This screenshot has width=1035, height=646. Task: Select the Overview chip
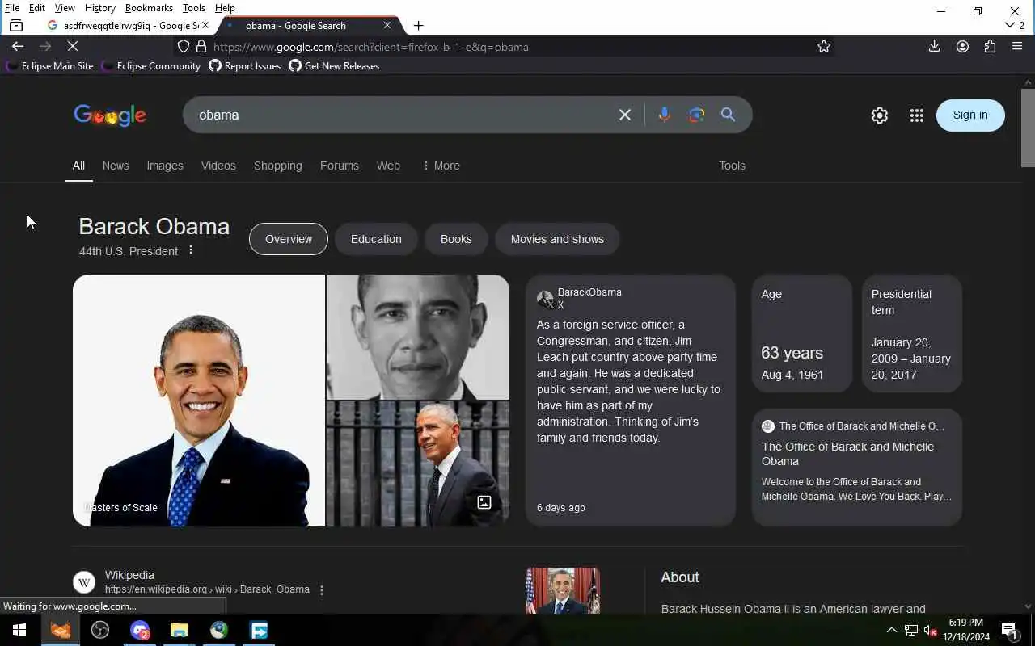point(289,239)
